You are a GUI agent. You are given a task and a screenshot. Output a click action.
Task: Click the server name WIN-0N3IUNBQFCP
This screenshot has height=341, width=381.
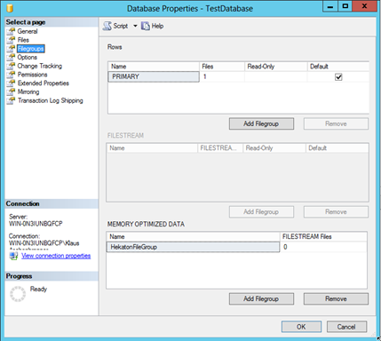(x=36, y=224)
